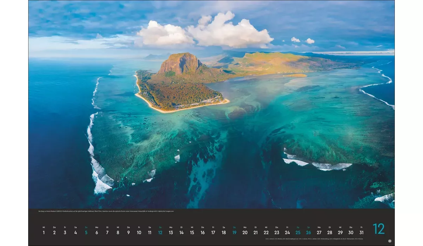This screenshot has width=423, height=246.
Task: Select date 18 on the calendar
Action: 223,232
